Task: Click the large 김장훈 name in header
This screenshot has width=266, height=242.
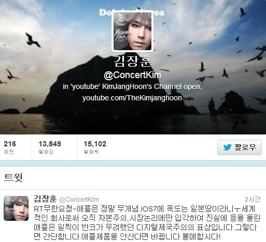Action: coord(133,62)
